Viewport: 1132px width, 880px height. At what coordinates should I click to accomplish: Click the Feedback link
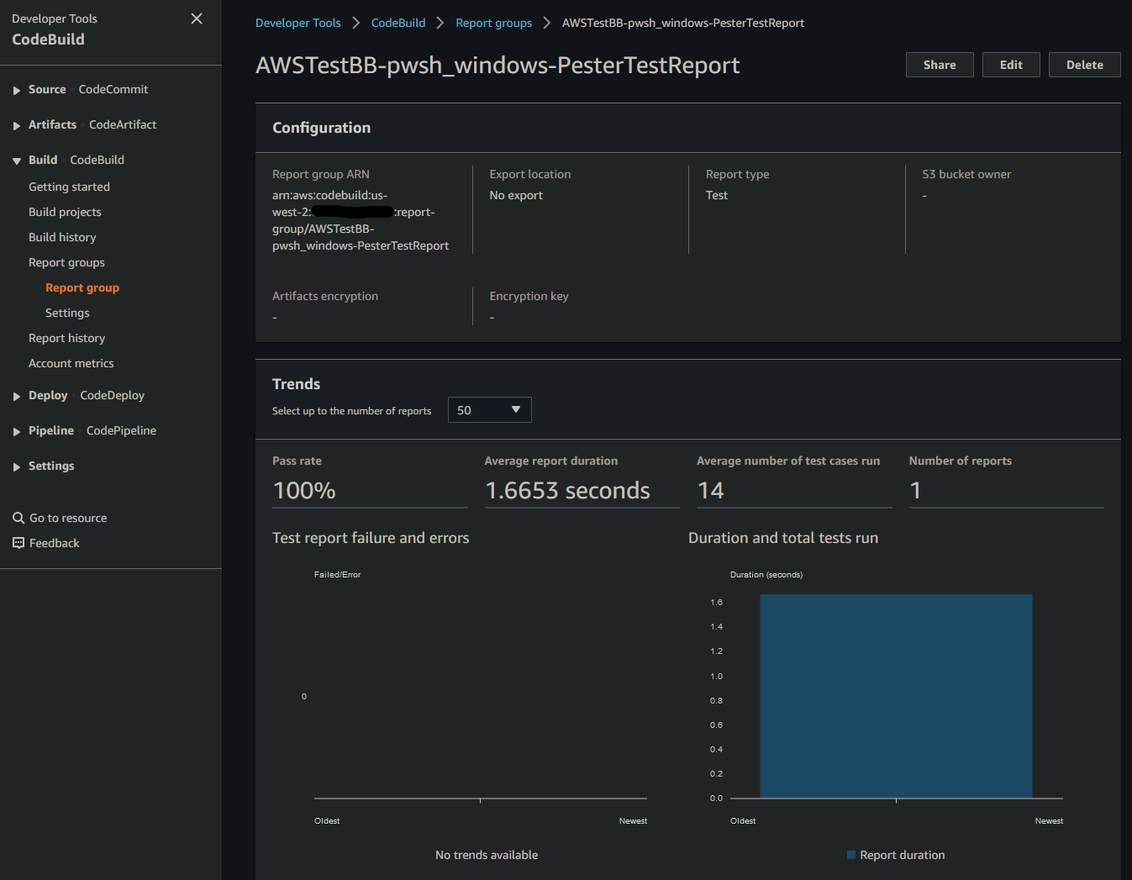click(55, 543)
